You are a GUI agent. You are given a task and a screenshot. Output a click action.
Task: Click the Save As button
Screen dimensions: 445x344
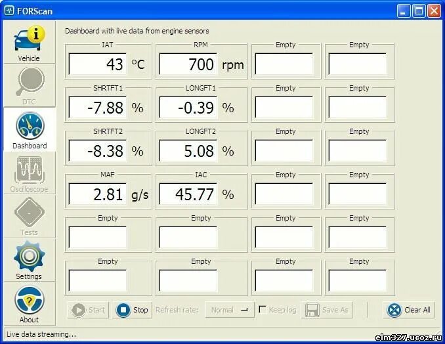pos(327,310)
